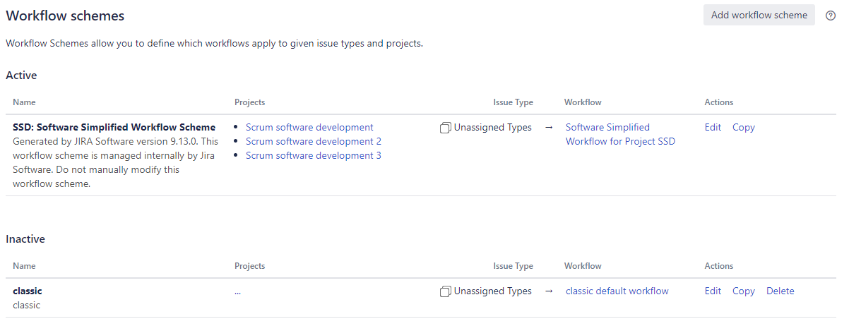Screen dimensions: 849x326
Task: Click Unassigned Types icon in classic scheme row
Action: point(446,291)
